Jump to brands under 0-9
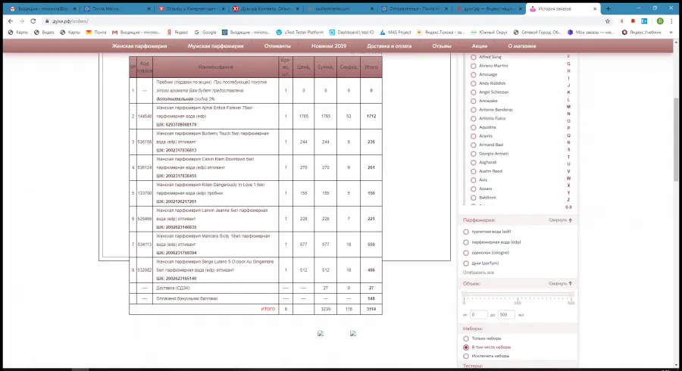682x371 pixels. tap(568, 207)
